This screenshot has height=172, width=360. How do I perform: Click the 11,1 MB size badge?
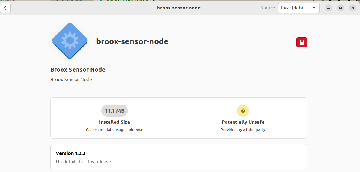click(115, 111)
